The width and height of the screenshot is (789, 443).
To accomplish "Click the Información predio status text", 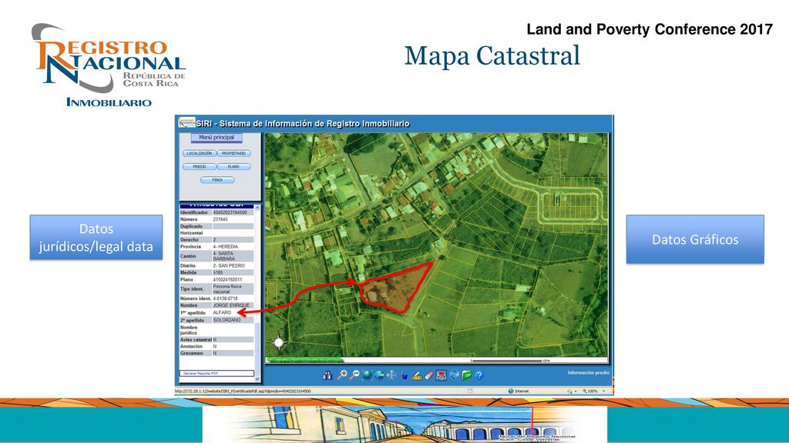I will tap(588, 373).
